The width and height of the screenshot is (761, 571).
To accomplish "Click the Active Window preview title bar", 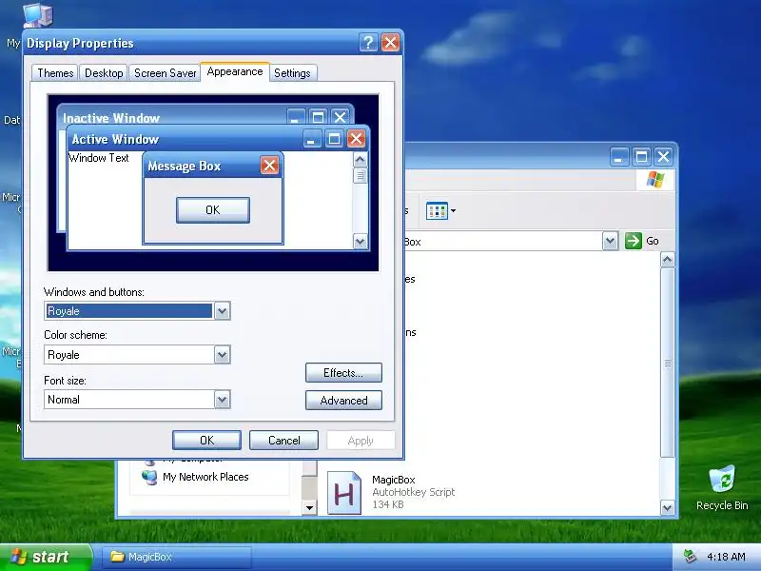I will pyautogui.click(x=185, y=139).
